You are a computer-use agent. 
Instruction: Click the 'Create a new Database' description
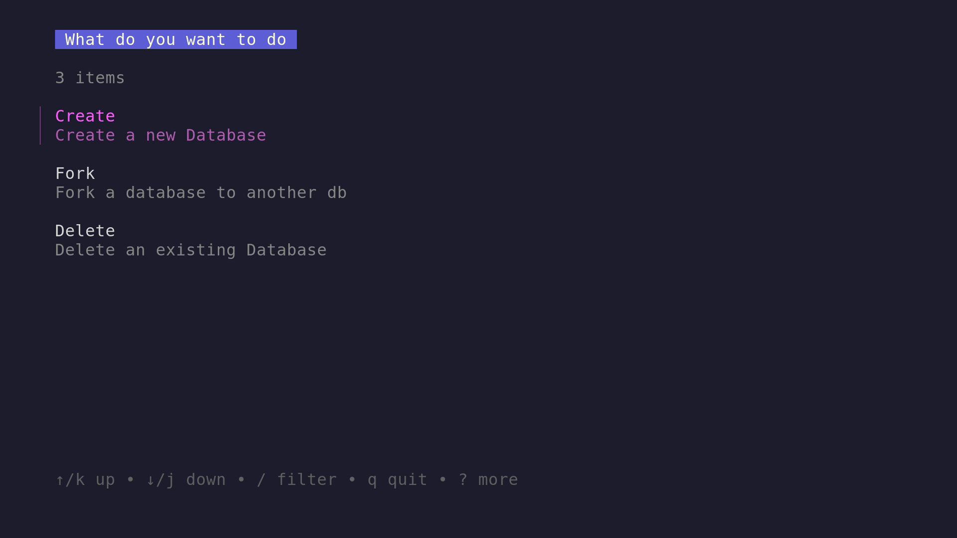(160, 135)
